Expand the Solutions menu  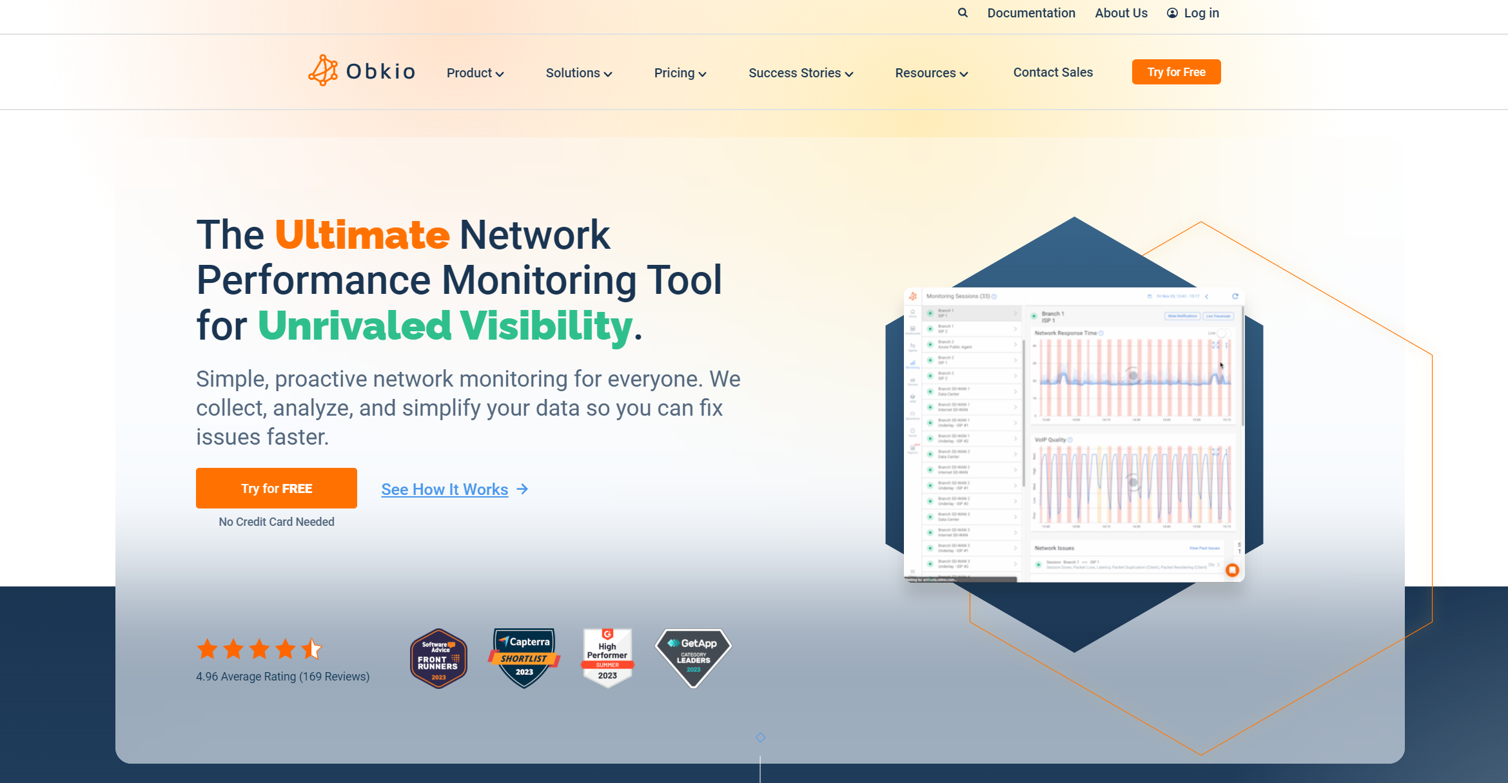[579, 73]
